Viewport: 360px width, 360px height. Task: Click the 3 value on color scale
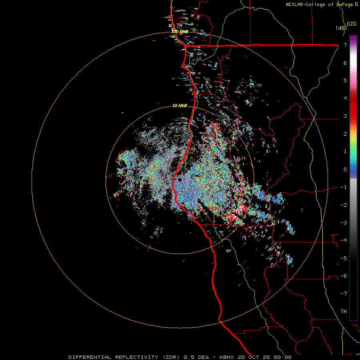[x=345, y=116]
